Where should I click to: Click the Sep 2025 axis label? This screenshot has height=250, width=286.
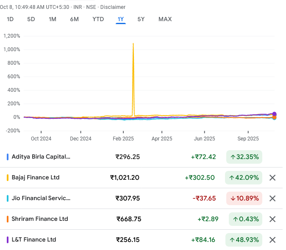(x=248, y=139)
